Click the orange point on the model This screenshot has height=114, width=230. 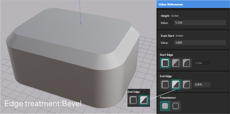point(77,69)
